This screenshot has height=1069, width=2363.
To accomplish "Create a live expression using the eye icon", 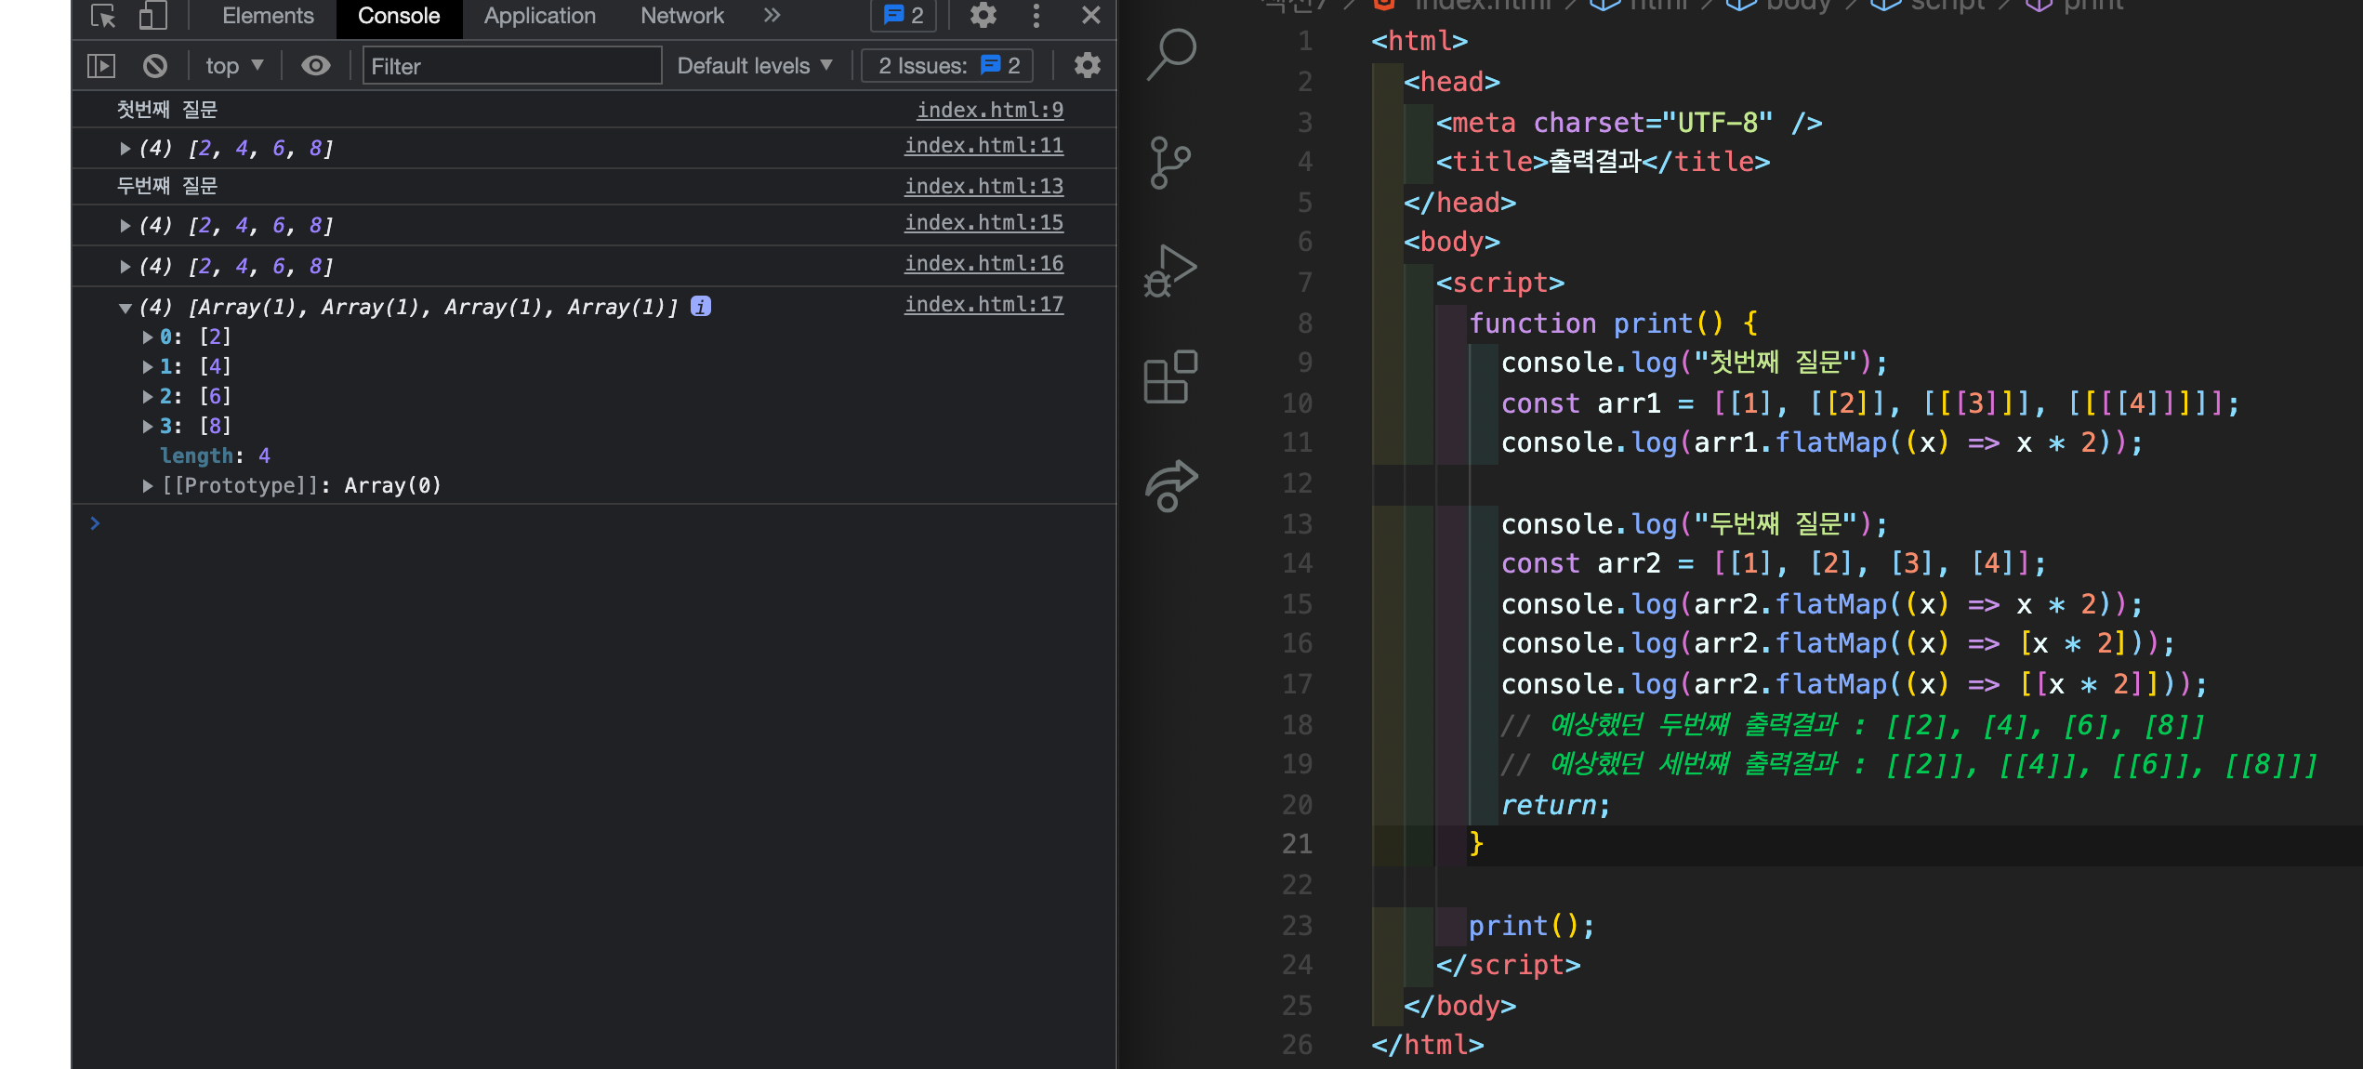I will (x=316, y=66).
